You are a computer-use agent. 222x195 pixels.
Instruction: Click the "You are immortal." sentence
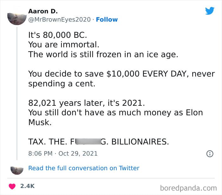pos(64,44)
